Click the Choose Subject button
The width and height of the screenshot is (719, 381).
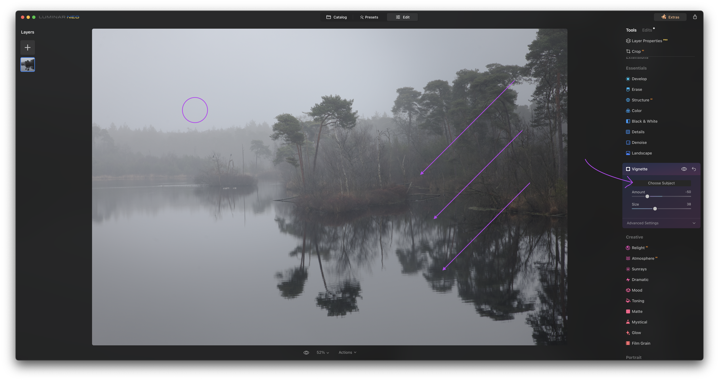click(661, 183)
